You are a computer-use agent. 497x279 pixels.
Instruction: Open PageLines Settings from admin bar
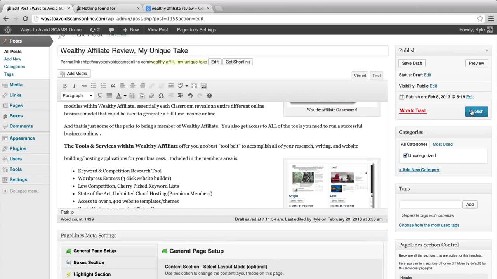(x=196, y=29)
